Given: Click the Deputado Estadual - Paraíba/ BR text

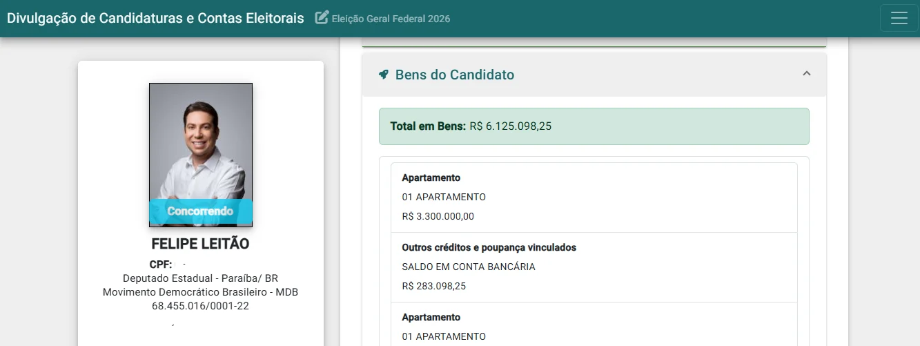Looking at the screenshot, I should pyautogui.click(x=200, y=278).
